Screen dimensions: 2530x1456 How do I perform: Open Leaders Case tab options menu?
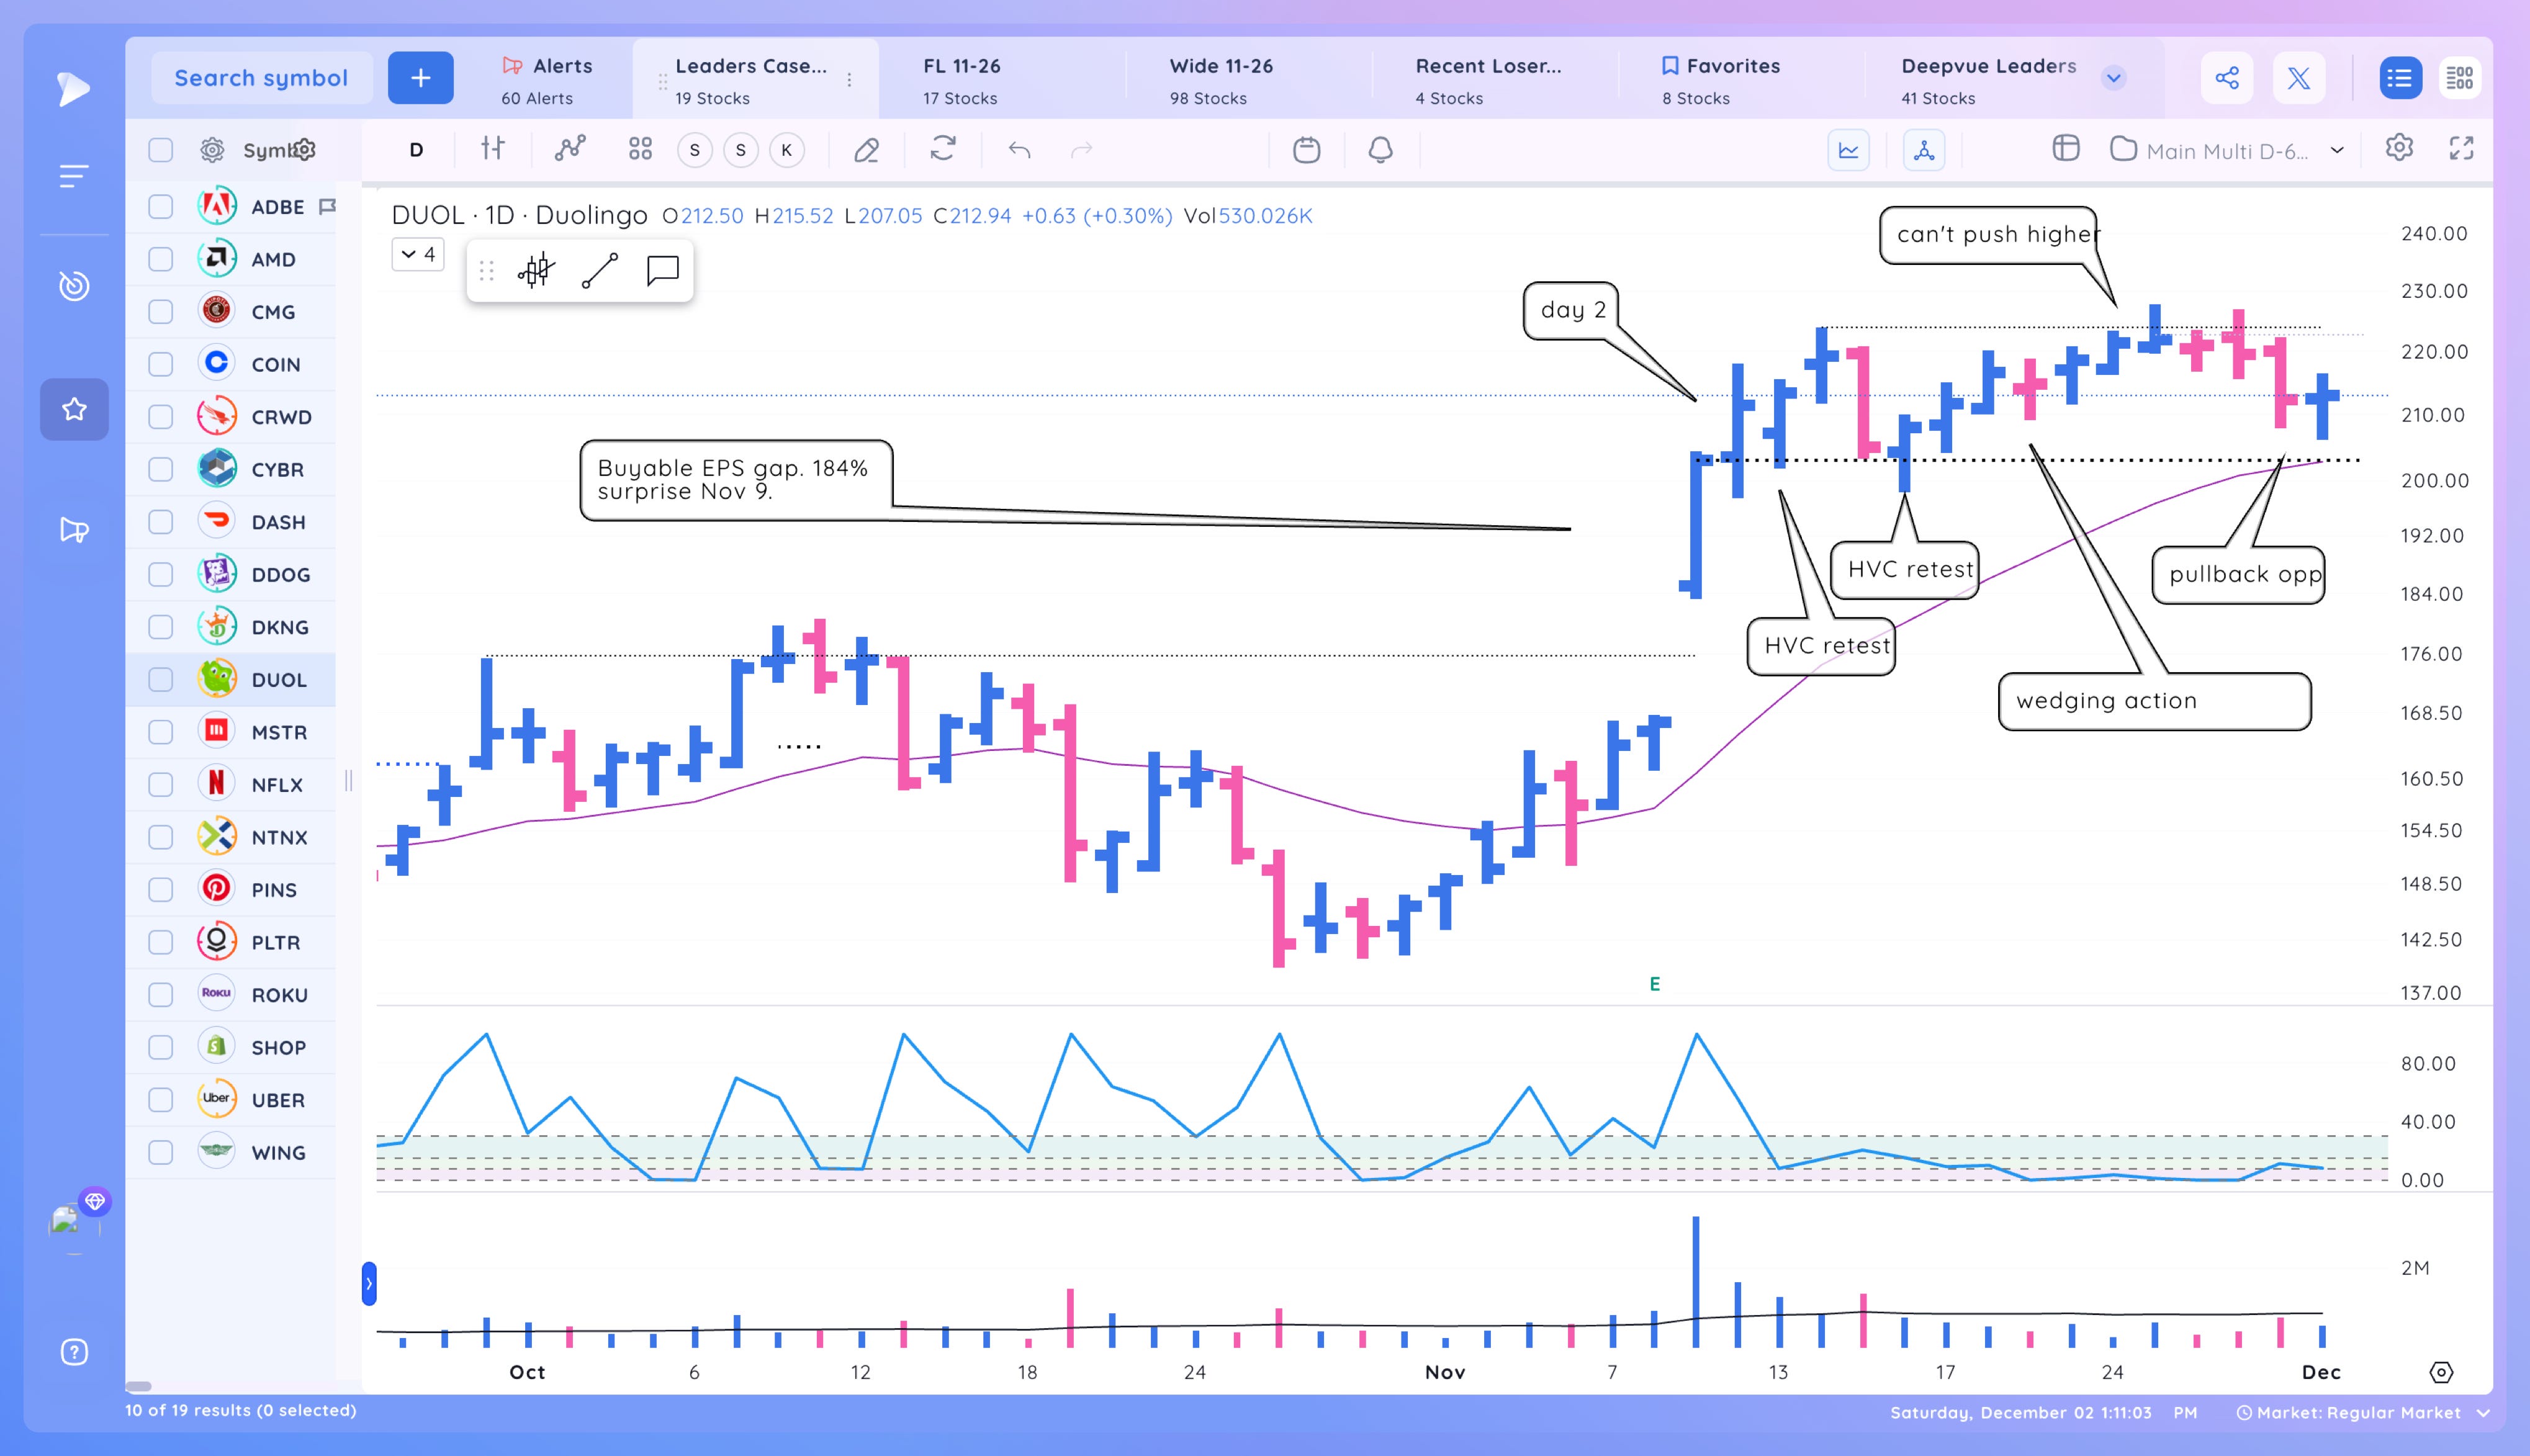coord(849,80)
